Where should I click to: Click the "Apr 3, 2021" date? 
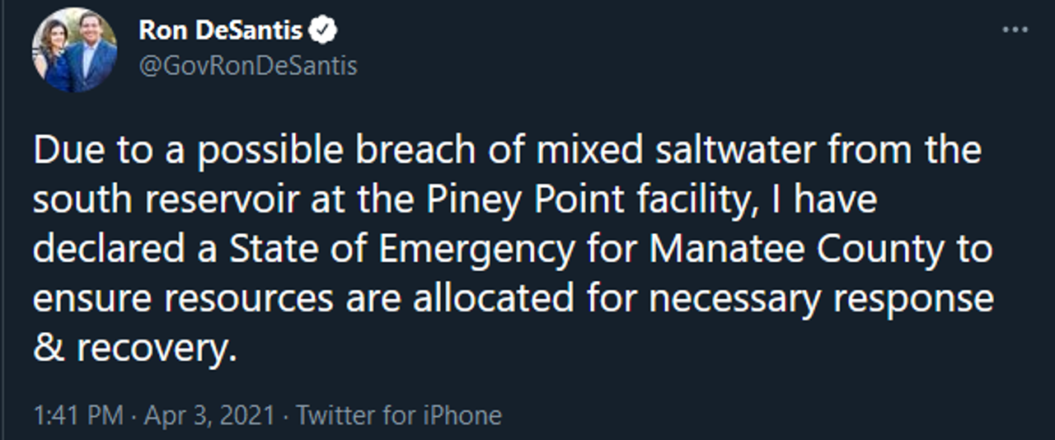pyautogui.click(x=209, y=415)
